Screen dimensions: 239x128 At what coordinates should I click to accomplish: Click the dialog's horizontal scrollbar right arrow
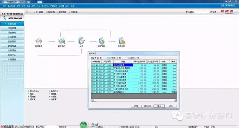(175, 100)
